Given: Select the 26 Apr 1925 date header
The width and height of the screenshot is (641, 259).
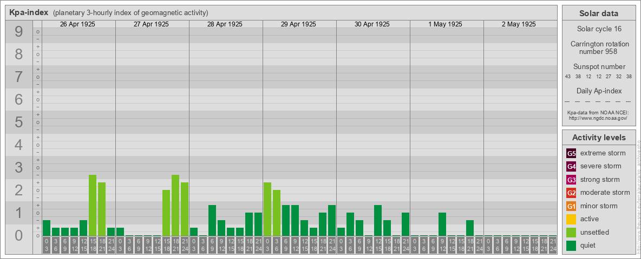Looking at the screenshot, I should point(77,24).
